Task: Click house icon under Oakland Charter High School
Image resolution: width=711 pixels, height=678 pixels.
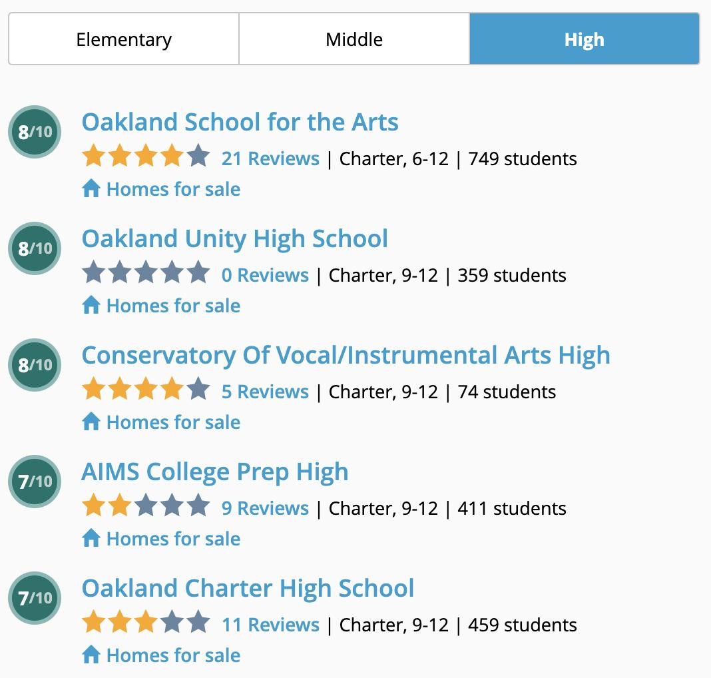Action: point(91,655)
